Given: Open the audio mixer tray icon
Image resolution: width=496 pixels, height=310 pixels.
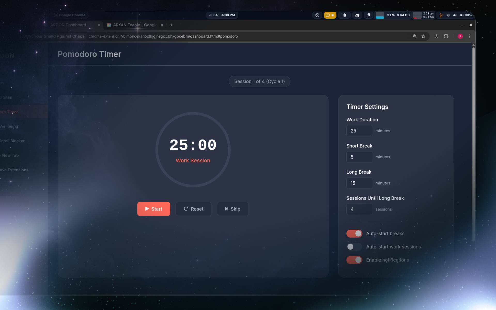Looking at the screenshot, I should click(344, 15).
